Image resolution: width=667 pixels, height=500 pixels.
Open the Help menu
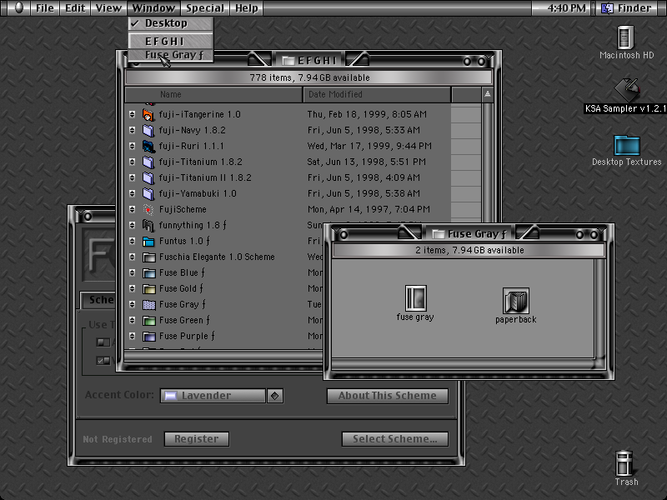(x=246, y=7)
